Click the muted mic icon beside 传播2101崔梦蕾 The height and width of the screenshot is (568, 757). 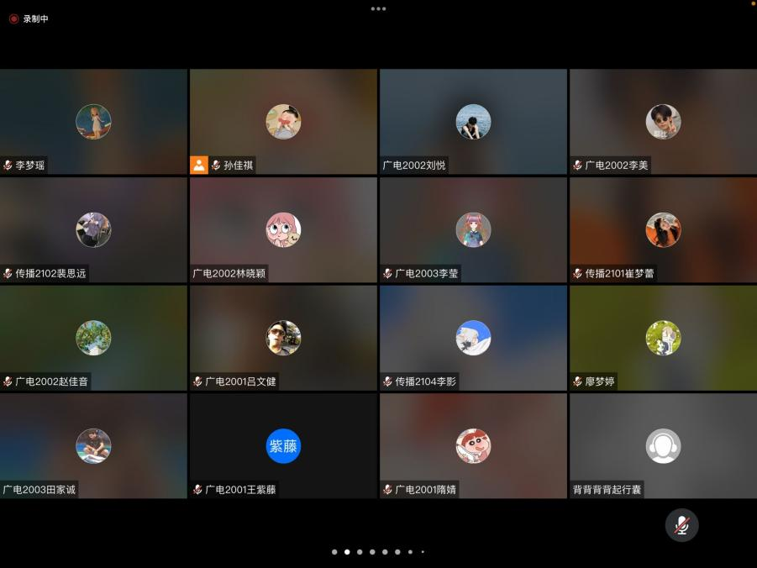point(577,274)
